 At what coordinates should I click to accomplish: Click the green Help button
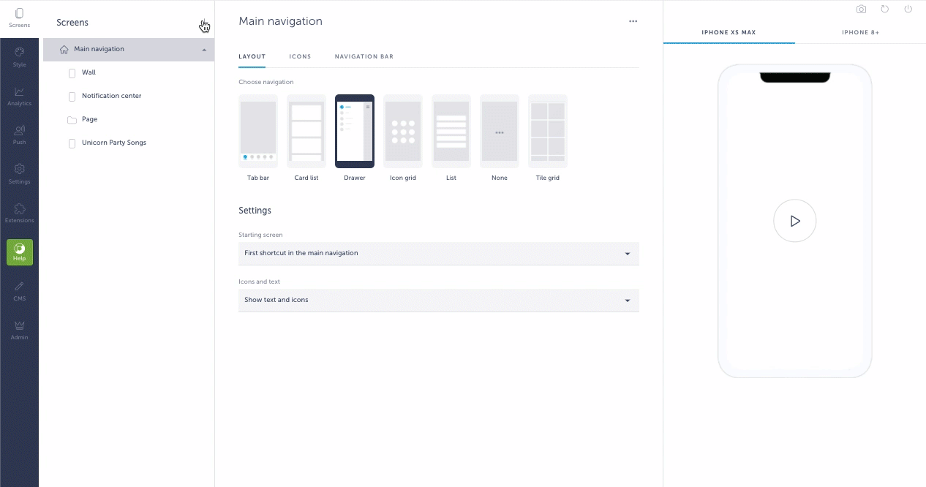click(x=20, y=252)
